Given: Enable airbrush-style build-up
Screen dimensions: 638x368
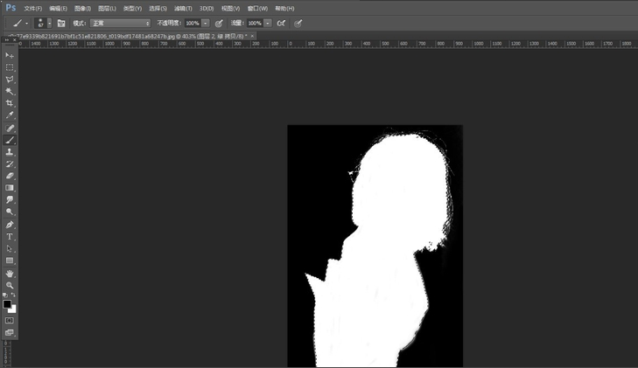Looking at the screenshot, I should pyautogui.click(x=281, y=24).
